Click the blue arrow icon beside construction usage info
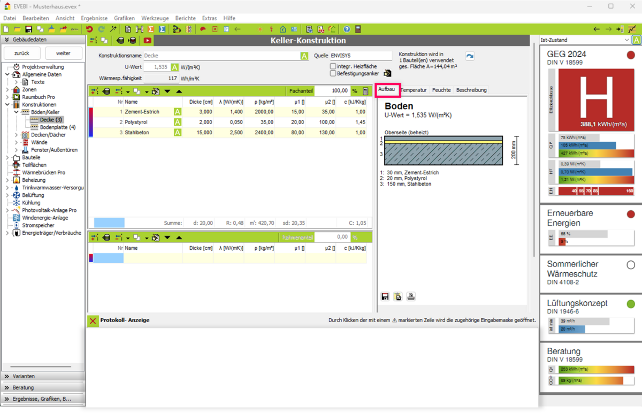This screenshot has width=642, height=413. [x=469, y=57]
